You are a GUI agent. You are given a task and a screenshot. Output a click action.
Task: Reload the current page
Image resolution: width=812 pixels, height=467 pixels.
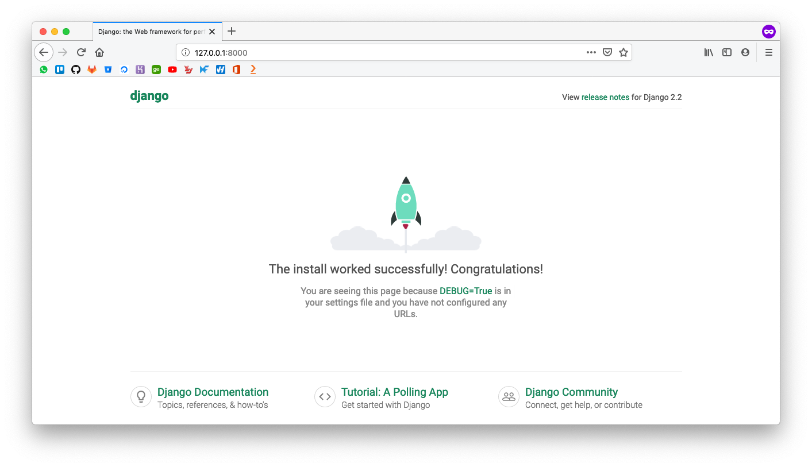point(81,52)
